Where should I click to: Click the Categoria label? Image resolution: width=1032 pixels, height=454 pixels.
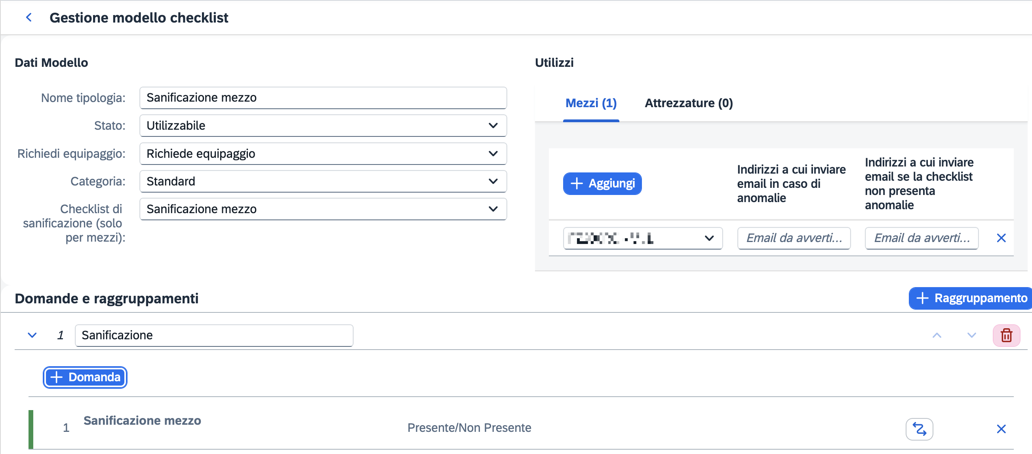click(x=98, y=181)
